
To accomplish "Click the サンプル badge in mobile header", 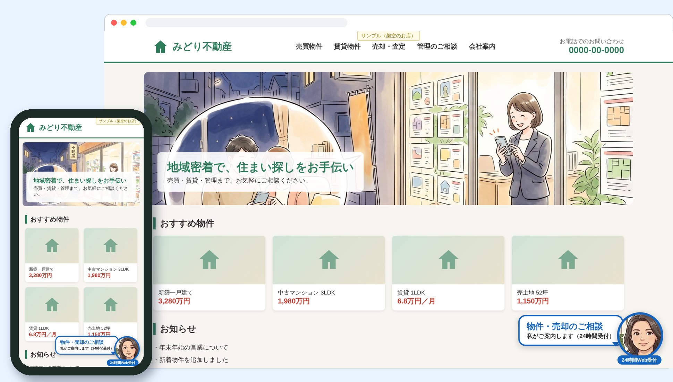I will pyautogui.click(x=118, y=121).
